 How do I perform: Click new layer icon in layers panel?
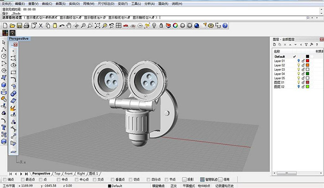tap(275, 45)
